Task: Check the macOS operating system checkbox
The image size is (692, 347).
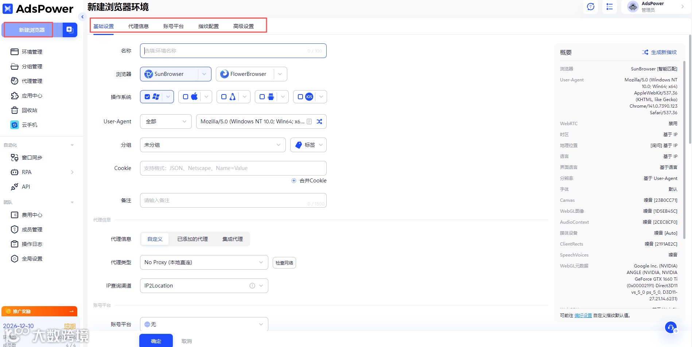Action: coord(186,97)
